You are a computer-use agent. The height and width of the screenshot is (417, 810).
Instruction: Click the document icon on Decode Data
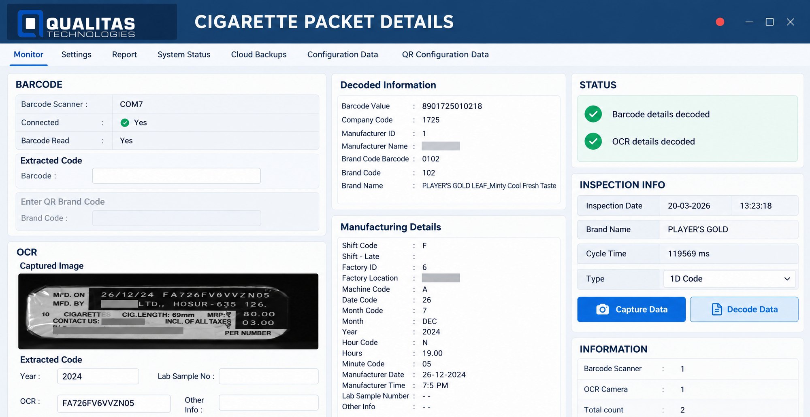716,309
